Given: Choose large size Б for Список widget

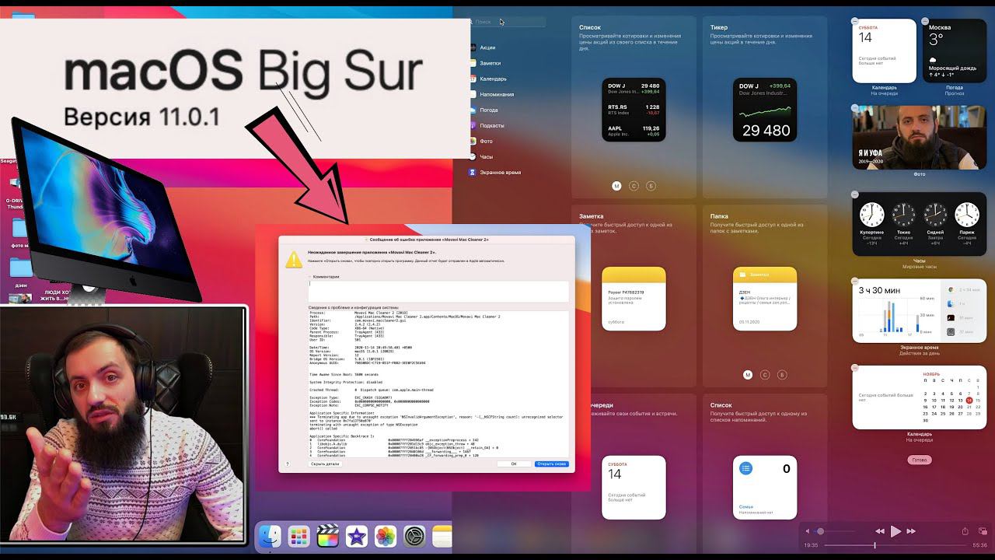Looking at the screenshot, I should coord(651,186).
